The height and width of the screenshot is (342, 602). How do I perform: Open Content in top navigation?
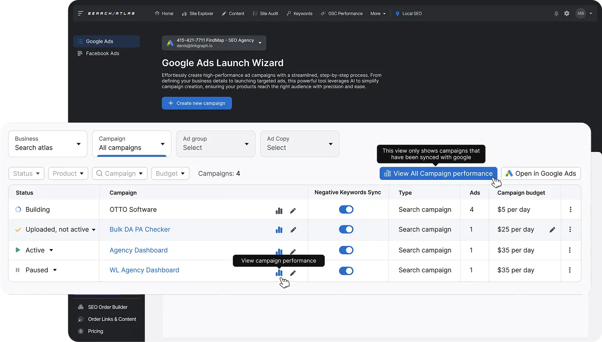pyautogui.click(x=233, y=13)
